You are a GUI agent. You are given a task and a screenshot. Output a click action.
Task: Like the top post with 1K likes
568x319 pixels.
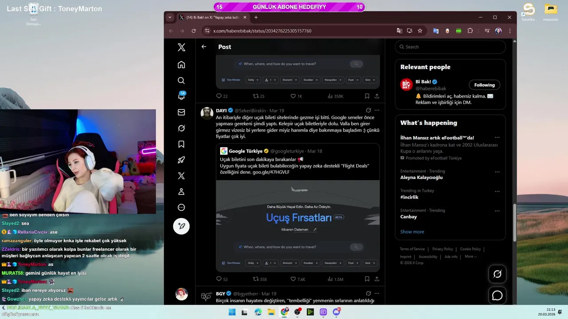(296, 96)
